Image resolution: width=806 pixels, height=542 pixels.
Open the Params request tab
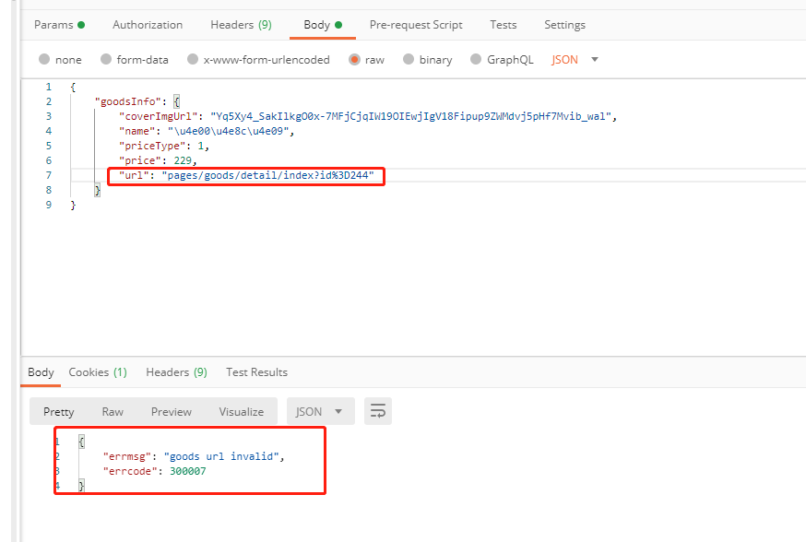click(x=59, y=25)
